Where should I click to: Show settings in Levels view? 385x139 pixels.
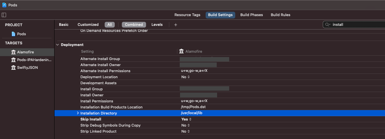[157, 25]
